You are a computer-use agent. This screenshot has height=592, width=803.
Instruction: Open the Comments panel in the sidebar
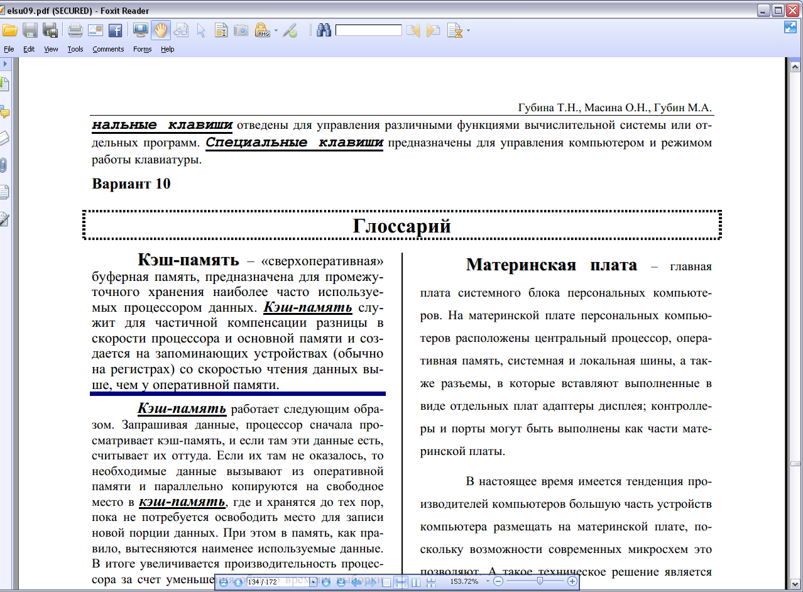coord(4,112)
